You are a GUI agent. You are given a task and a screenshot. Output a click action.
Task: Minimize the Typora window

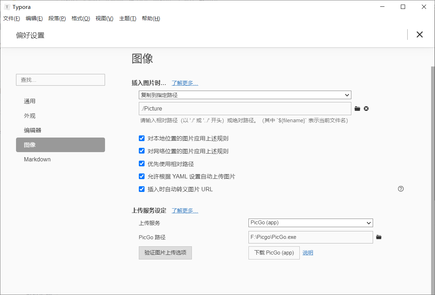coord(382,7)
